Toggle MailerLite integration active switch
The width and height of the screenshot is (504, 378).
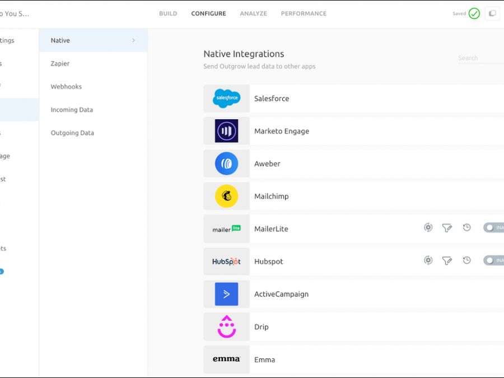[x=493, y=228]
